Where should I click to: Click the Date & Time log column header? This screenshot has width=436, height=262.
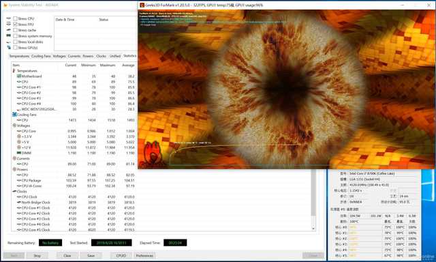click(x=65, y=20)
